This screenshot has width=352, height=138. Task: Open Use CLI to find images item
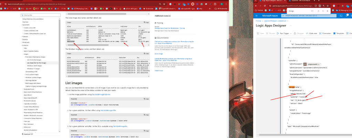[x=34, y=60]
